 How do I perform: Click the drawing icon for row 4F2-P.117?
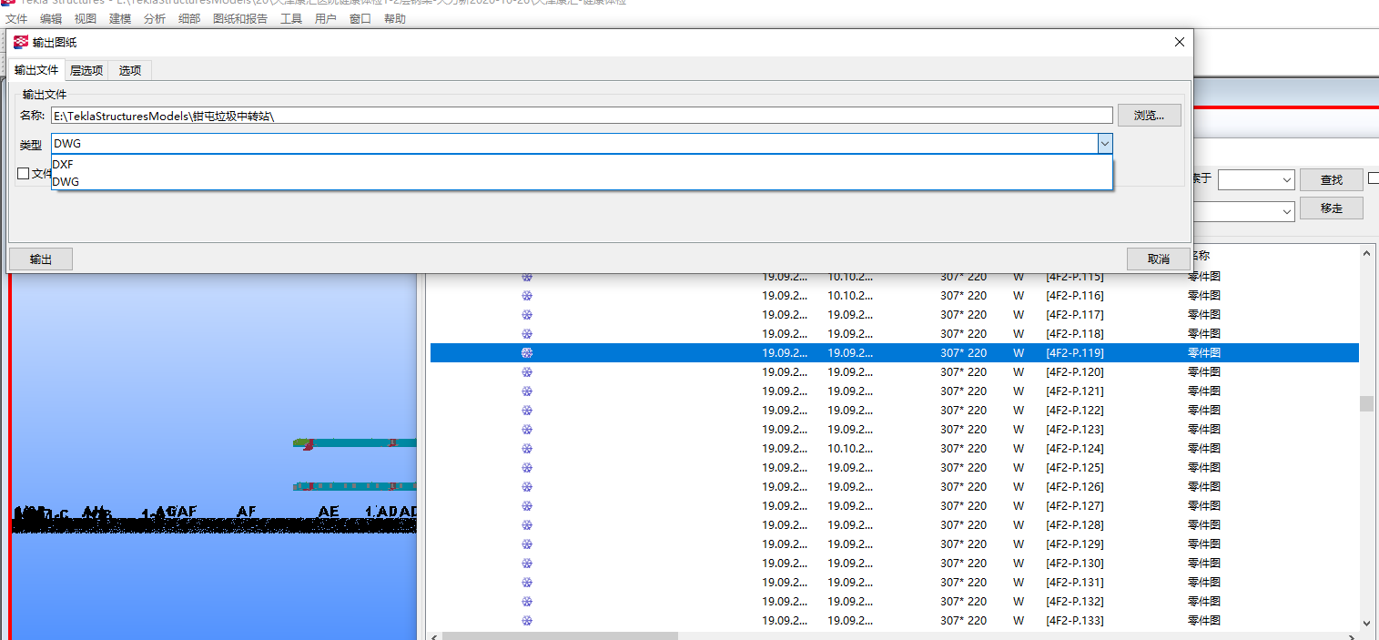pos(526,314)
